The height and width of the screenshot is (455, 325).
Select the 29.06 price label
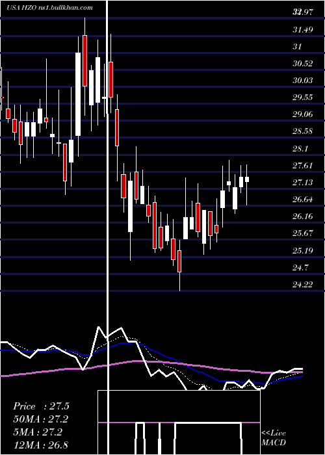[303, 114]
